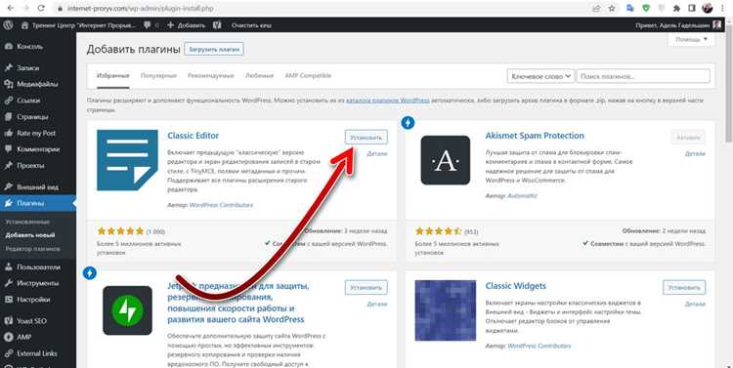This screenshot has height=368, width=733.
Task: Open the browser three-dot menu
Action: (x=722, y=8)
